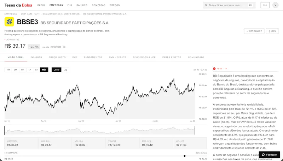Click the main BBSE3 price chart
Screen dimensions: 283x161
100,96
